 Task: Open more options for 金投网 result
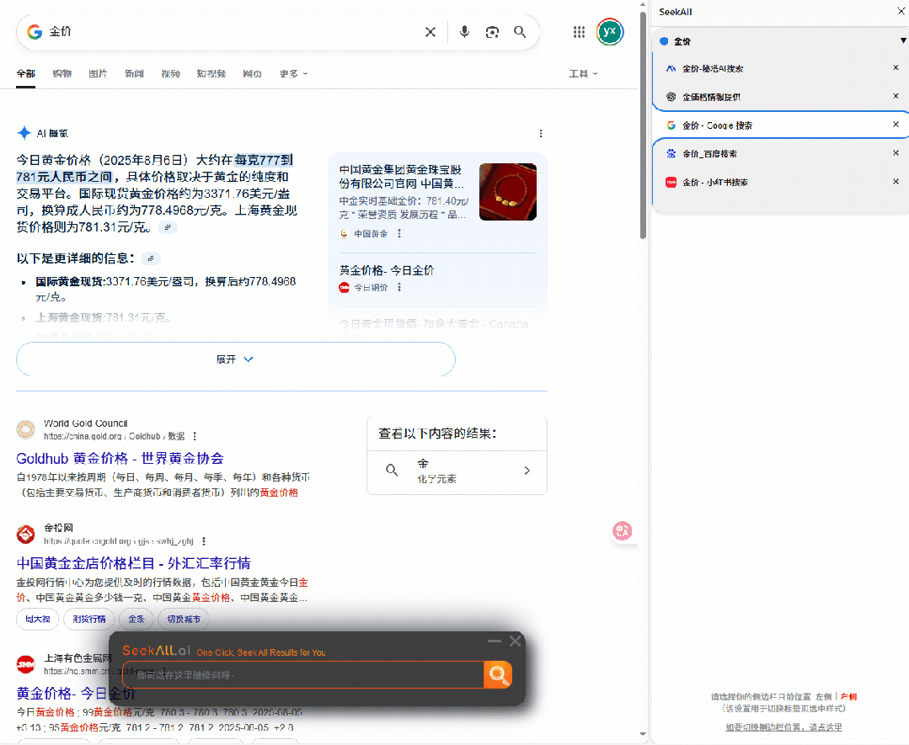204,541
